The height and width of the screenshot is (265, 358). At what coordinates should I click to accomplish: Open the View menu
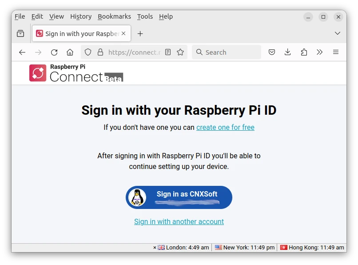(56, 16)
